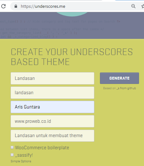Select the Landasan untuk membuat theme description field

coord(52,136)
